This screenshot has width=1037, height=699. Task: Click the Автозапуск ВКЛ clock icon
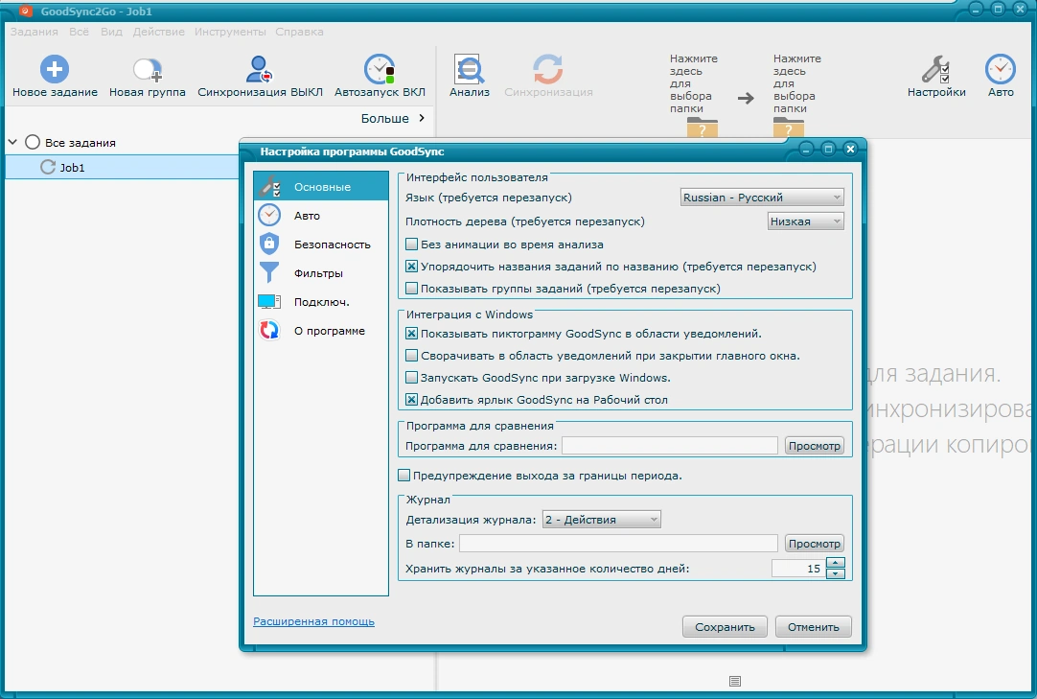tap(380, 69)
